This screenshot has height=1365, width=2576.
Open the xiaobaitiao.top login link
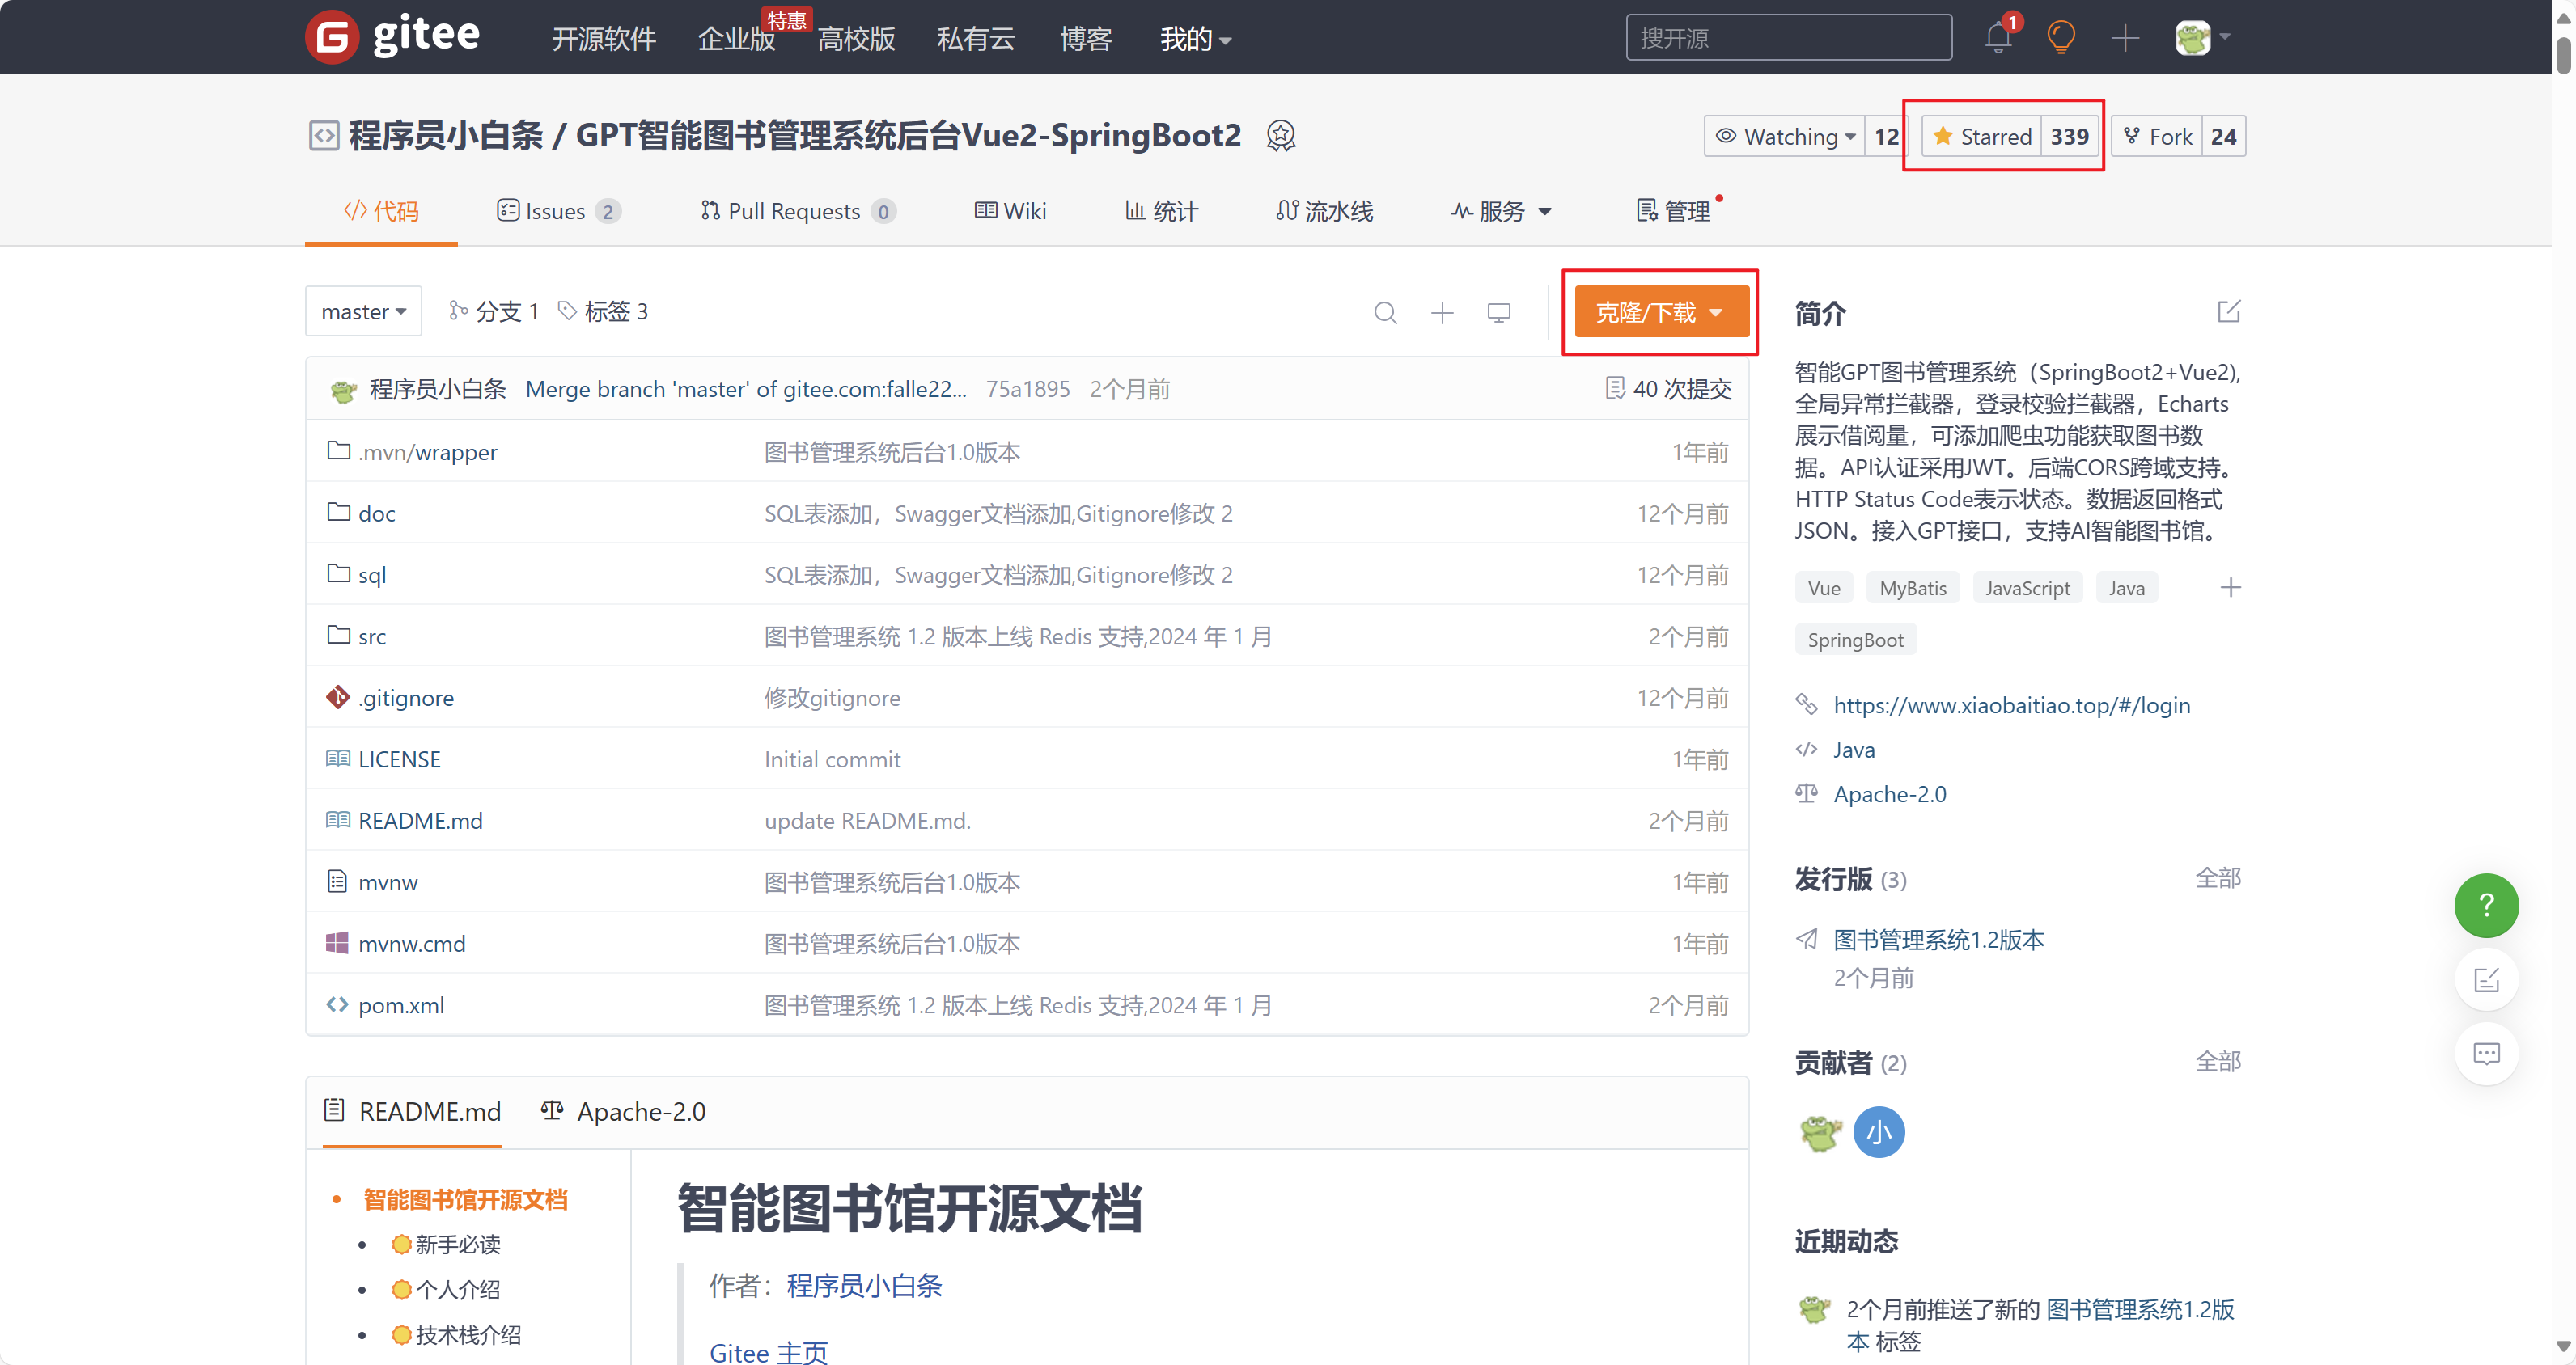[2011, 705]
